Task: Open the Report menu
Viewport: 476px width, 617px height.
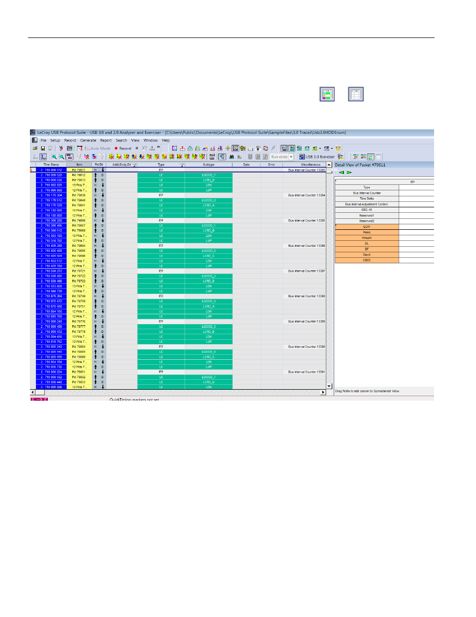Action: coord(106,140)
